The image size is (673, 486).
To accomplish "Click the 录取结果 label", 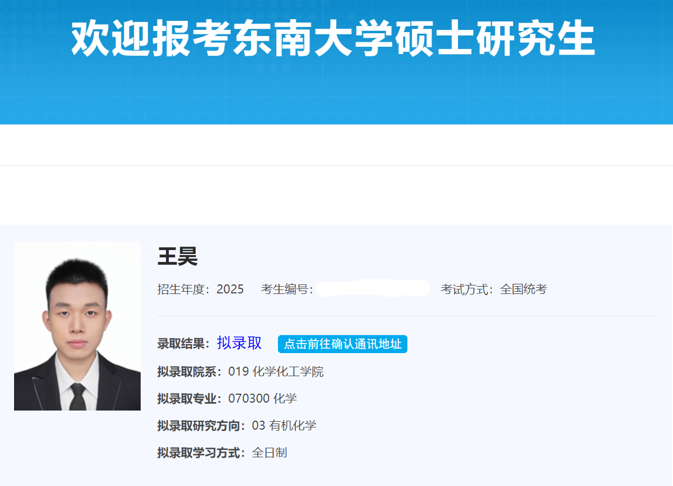I will coord(184,344).
